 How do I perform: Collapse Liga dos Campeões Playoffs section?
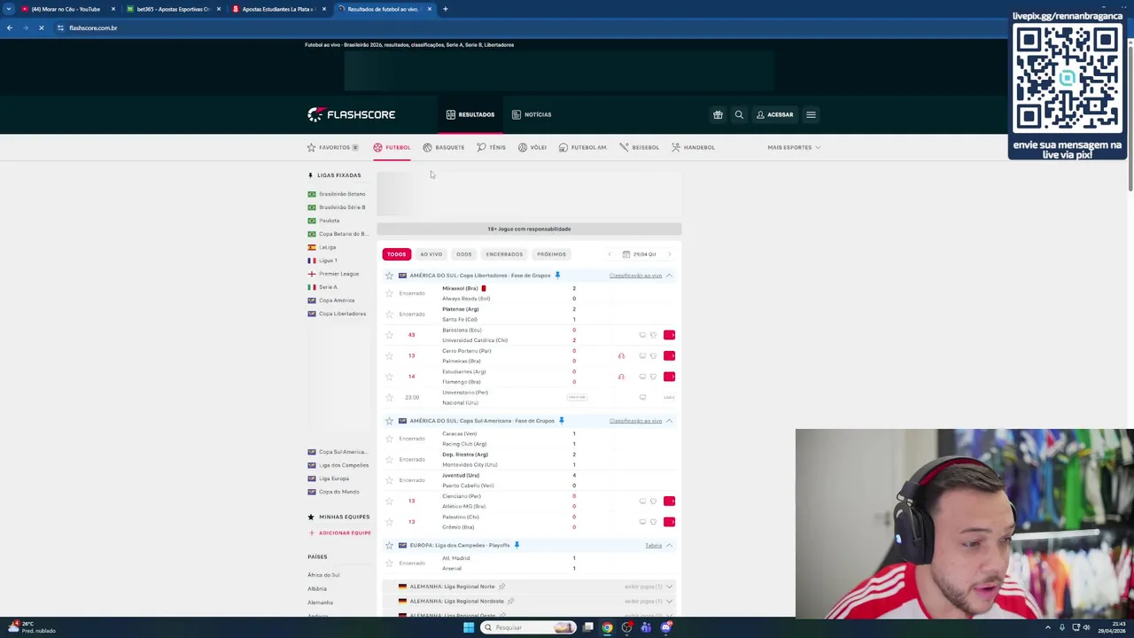pos(669,545)
